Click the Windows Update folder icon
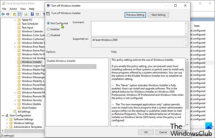The width and height of the screenshot is (215, 138). pos(19,104)
